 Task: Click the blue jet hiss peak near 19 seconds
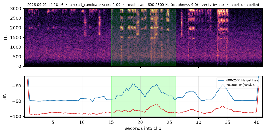click(x=134, y=83)
